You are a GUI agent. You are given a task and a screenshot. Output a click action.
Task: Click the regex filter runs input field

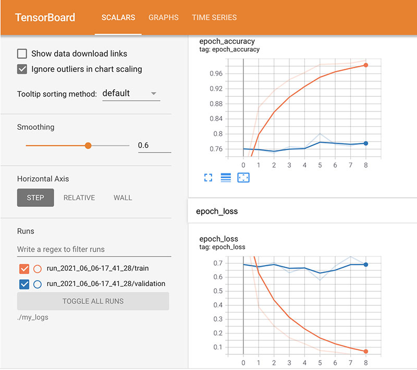click(94, 249)
